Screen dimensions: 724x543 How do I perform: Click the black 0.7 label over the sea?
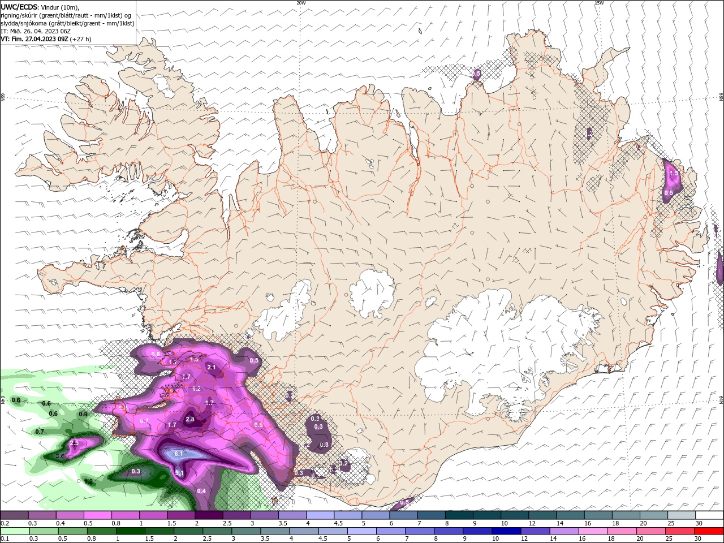[40, 432]
